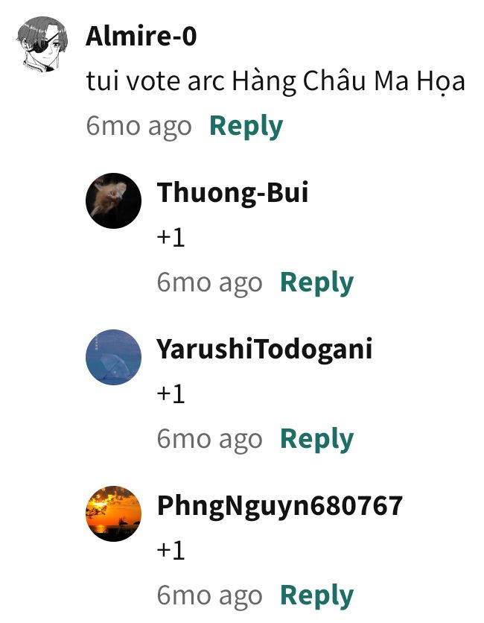Click the +1 text under PhngNguyn680767

(x=171, y=551)
